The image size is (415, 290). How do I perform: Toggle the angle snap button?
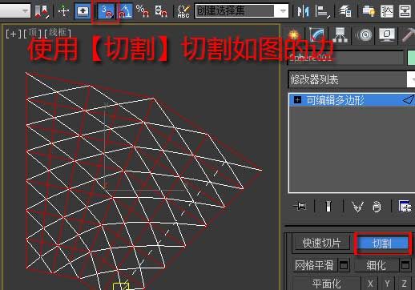coord(126,11)
